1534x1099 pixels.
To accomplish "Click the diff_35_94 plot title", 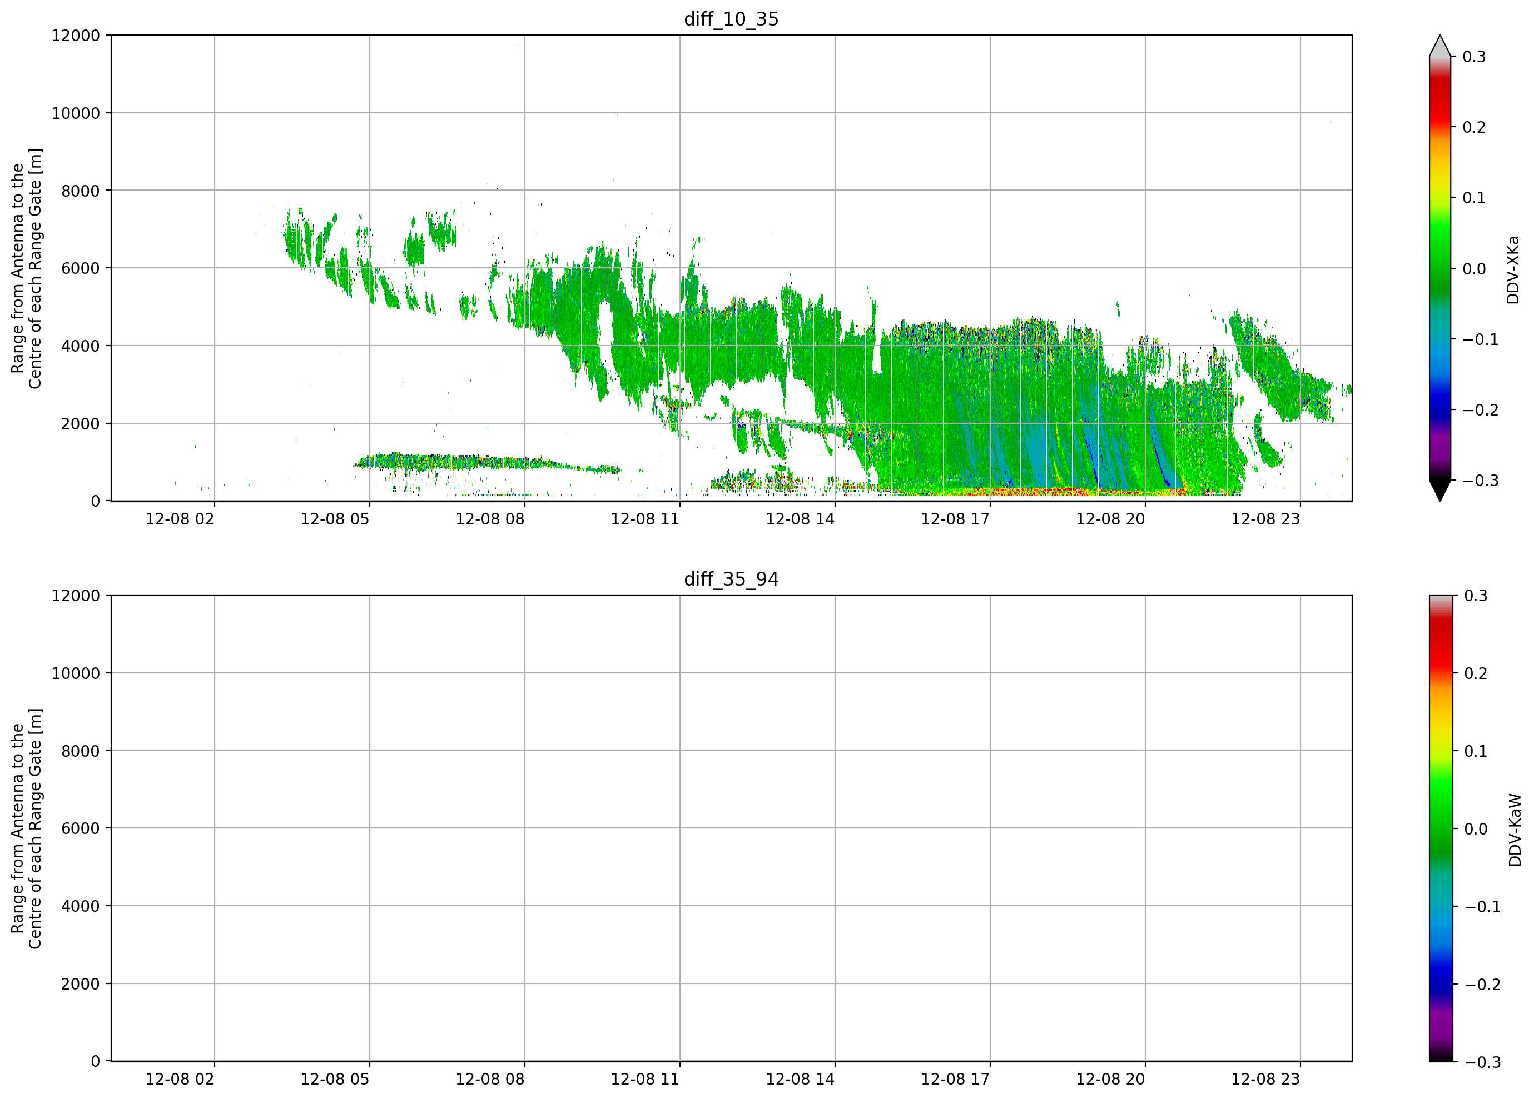I will (731, 580).
